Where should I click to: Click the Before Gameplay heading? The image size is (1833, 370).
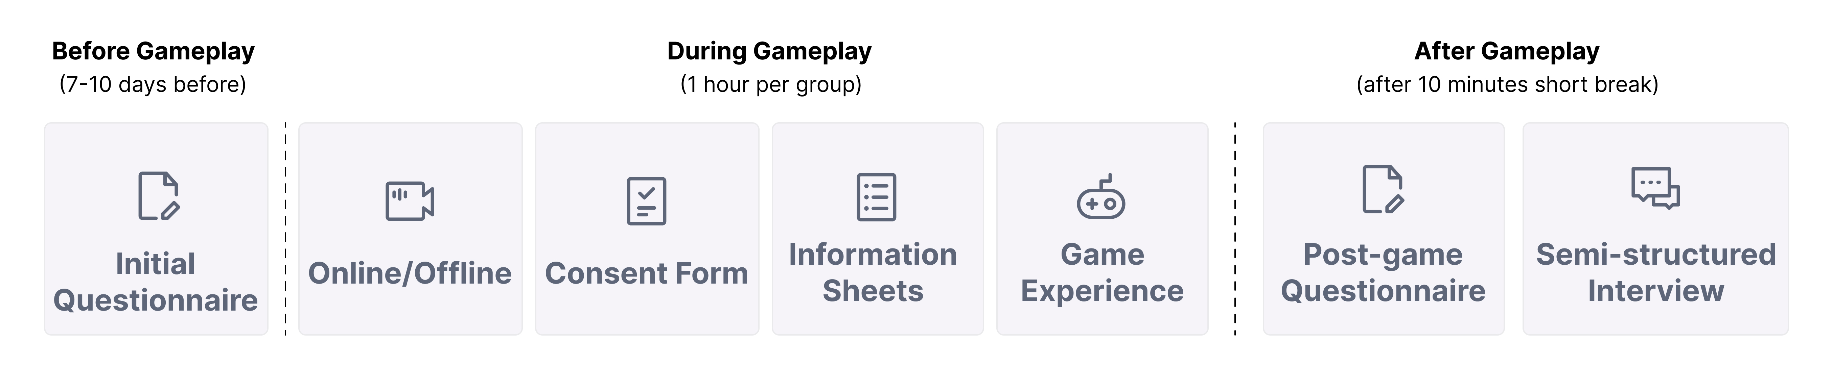(153, 51)
